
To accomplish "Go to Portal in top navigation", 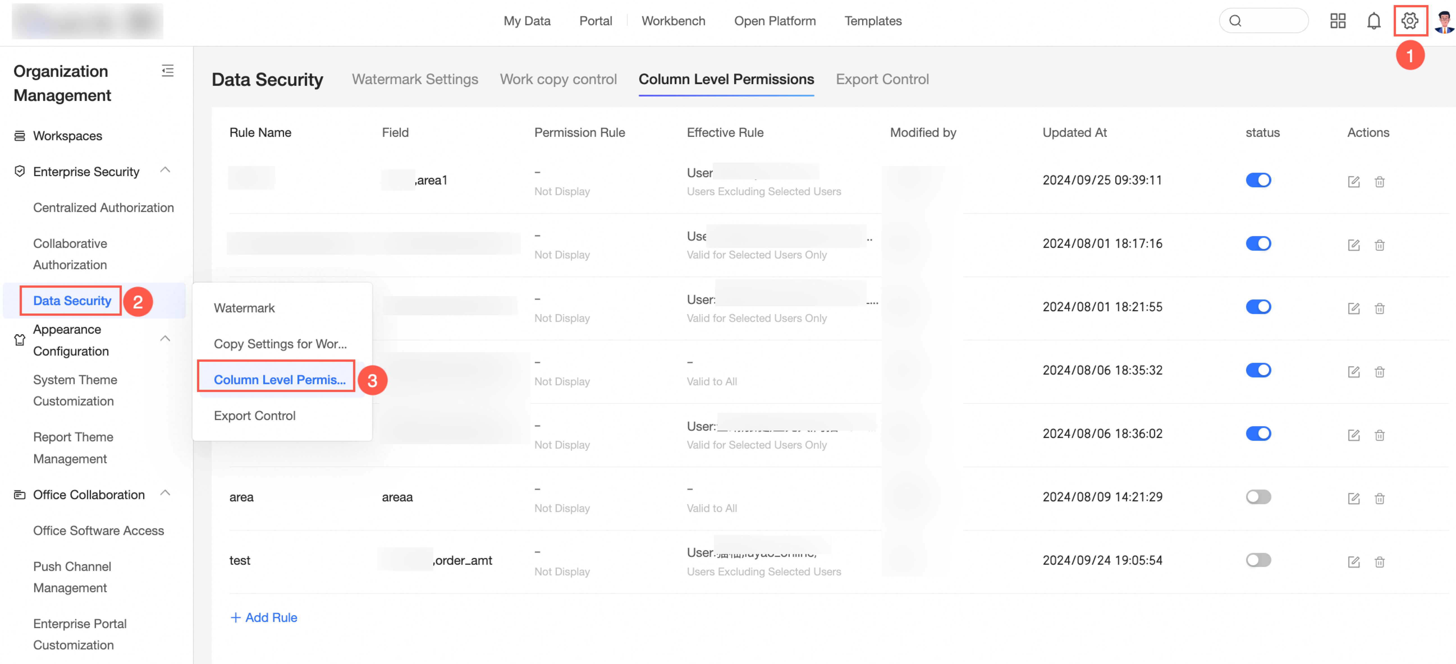I will coord(595,21).
